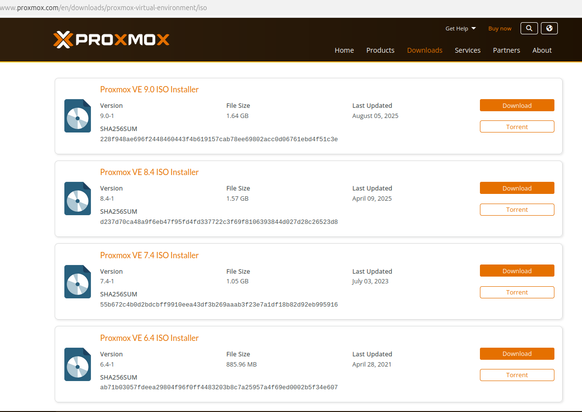This screenshot has height=412, width=582.
Task: Open the Partners navigation item
Action: coord(507,50)
